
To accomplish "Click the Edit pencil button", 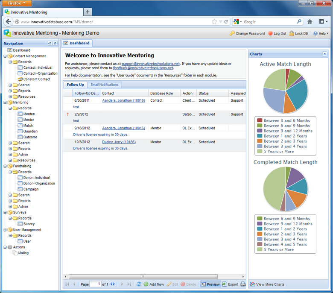I will 172,284.
